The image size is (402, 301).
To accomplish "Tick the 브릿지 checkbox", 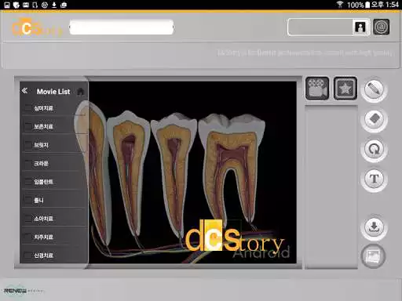I will [x=27, y=145].
